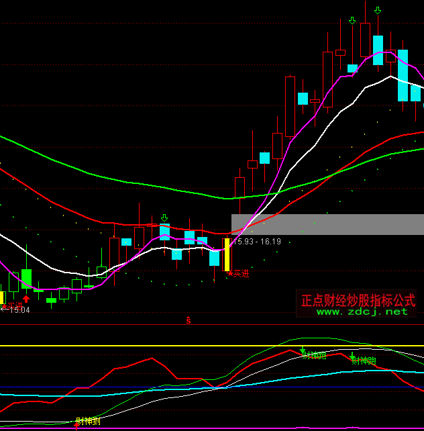Click the 15.04 price label at the left
424x431 pixels.
click(19, 309)
